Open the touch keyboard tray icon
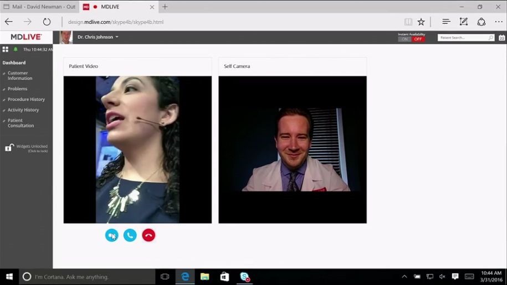 tap(469, 277)
